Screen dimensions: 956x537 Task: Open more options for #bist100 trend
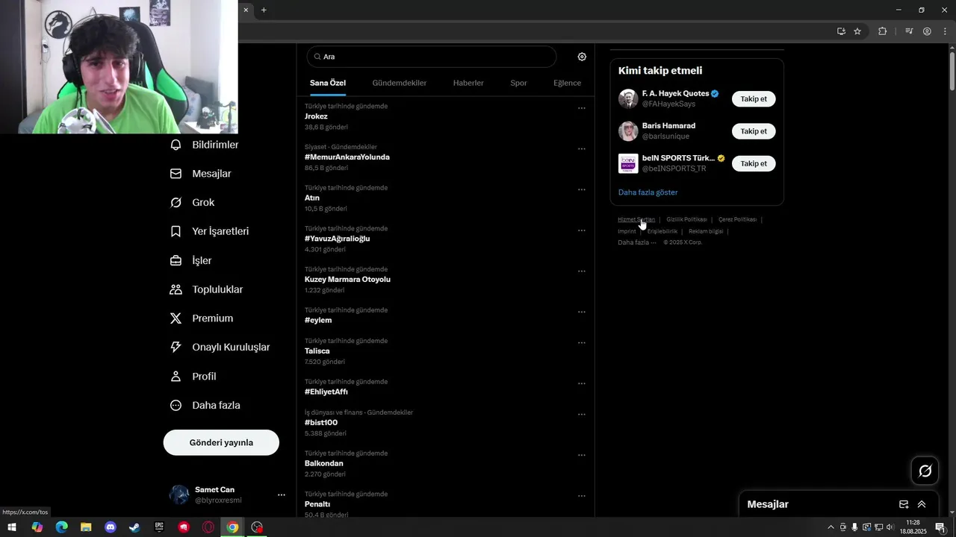pyautogui.click(x=582, y=415)
